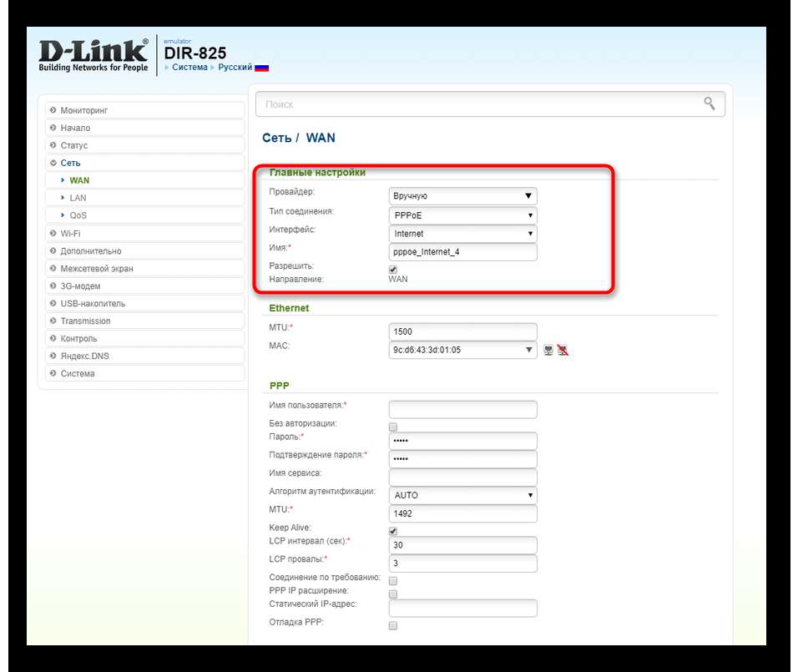Toggle the Разрешить checkbox
Screen dimensions: 793x672
[x=393, y=270]
